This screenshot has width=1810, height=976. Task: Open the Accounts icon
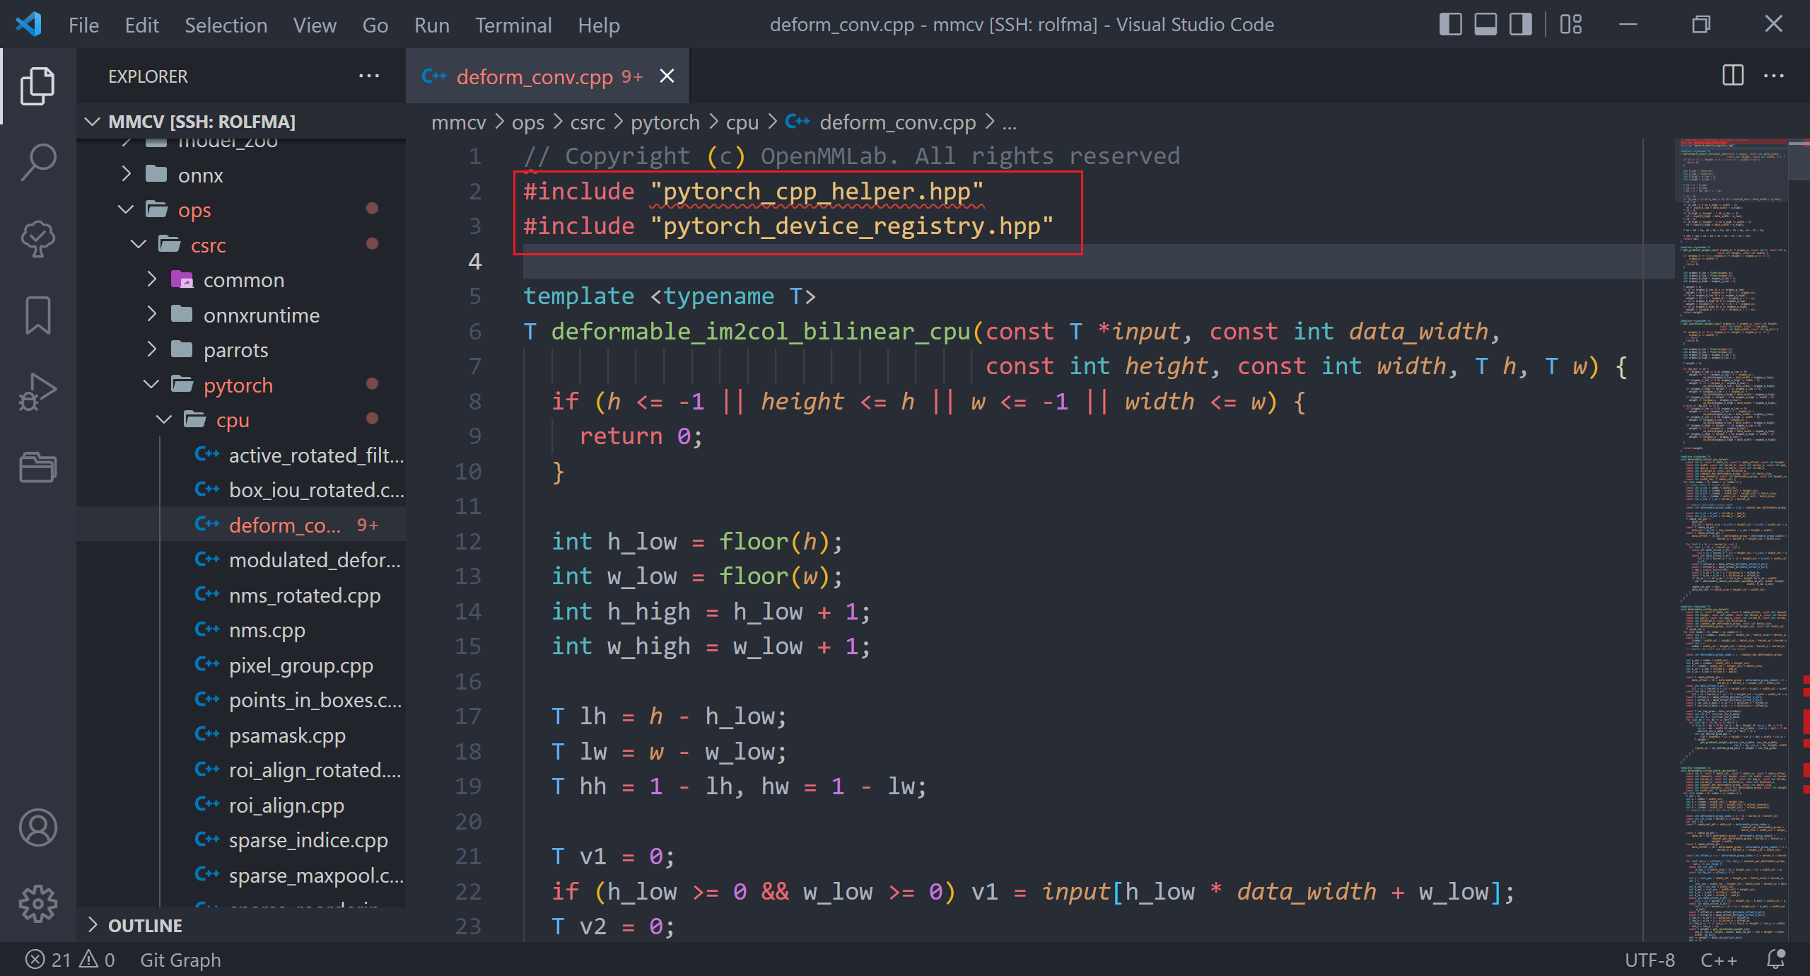click(x=38, y=827)
